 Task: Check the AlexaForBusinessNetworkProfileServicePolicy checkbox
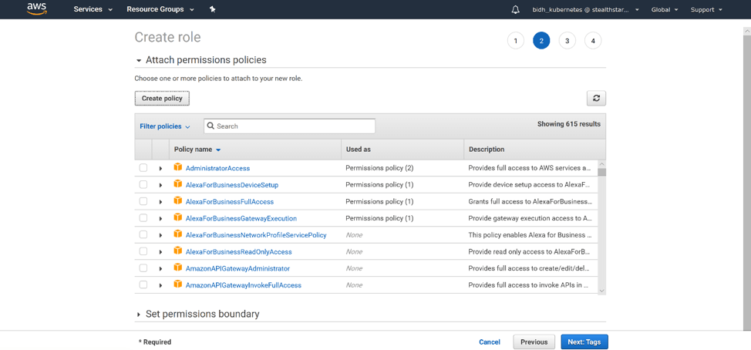coord(143,234)
